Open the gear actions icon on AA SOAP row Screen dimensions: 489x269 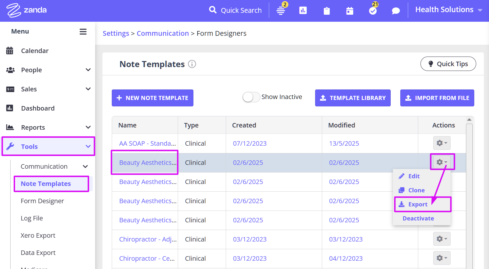[x=442, y=143]
